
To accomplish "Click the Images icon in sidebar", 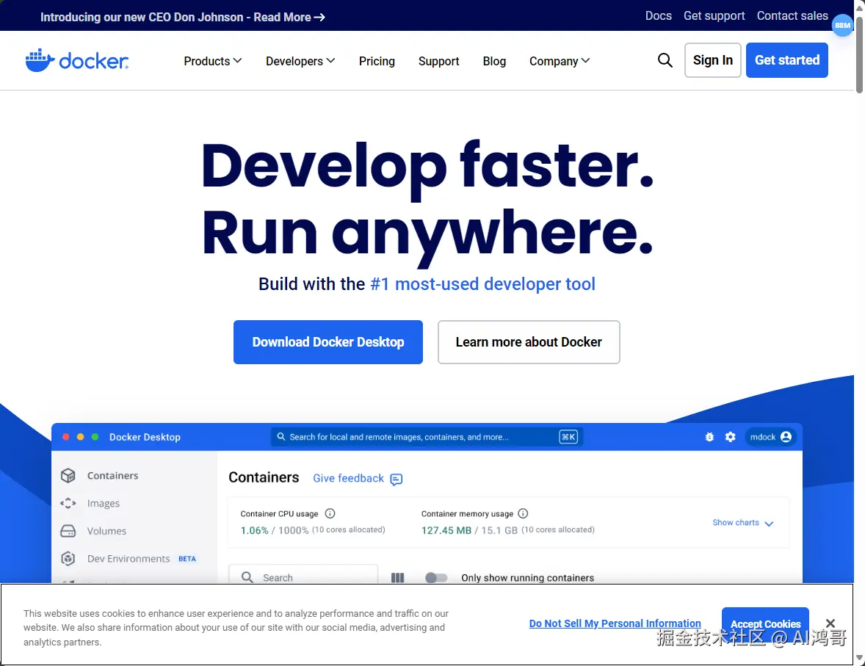I will click(x=68, y=503).
